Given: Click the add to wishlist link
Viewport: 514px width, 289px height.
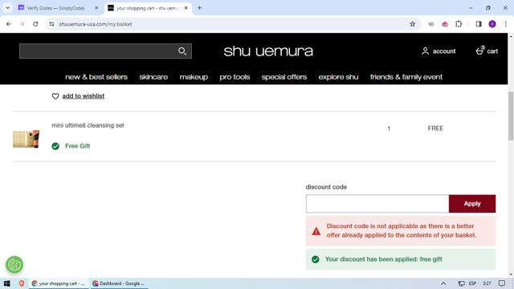Looking at the screenshot, I should pyautogui.click(x=84, y=96).
